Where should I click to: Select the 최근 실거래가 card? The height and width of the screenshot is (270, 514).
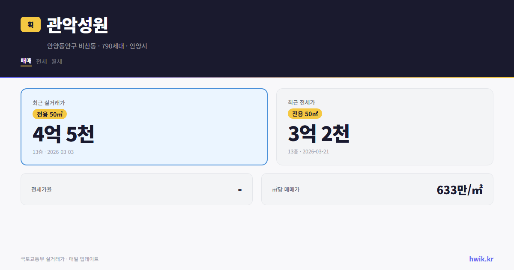pos(144,126)
